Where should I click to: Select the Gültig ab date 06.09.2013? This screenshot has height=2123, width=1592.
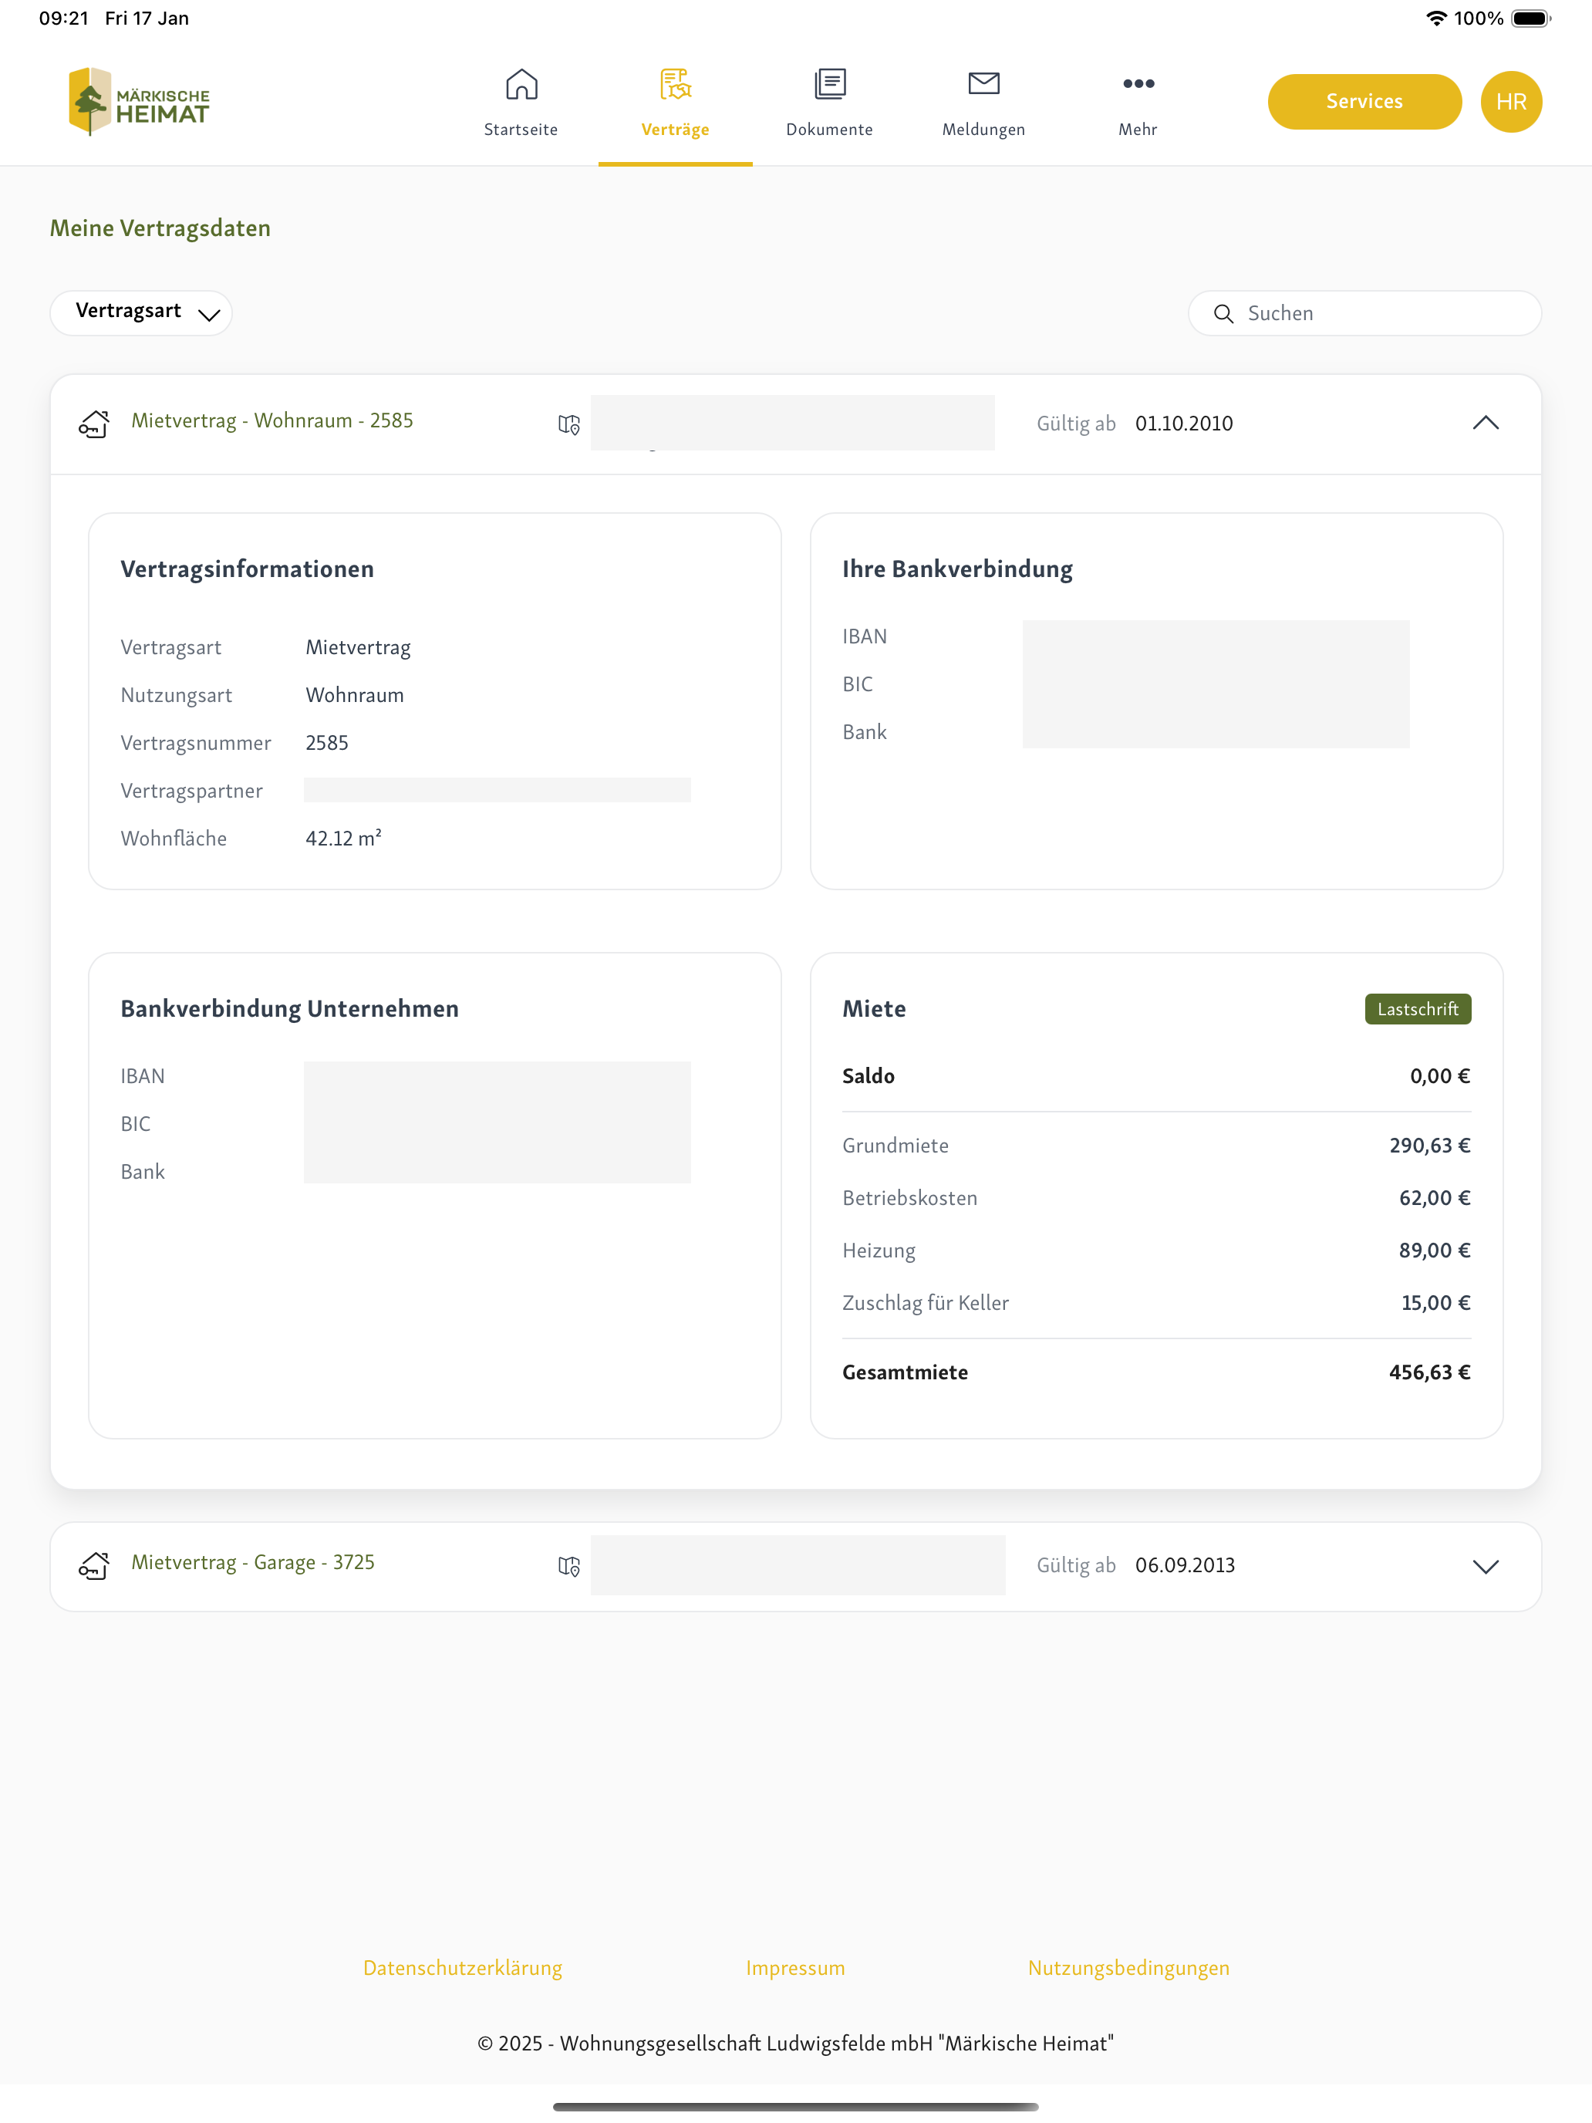point(1185,1565)
